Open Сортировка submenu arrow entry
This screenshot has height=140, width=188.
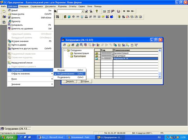[30, 70]
